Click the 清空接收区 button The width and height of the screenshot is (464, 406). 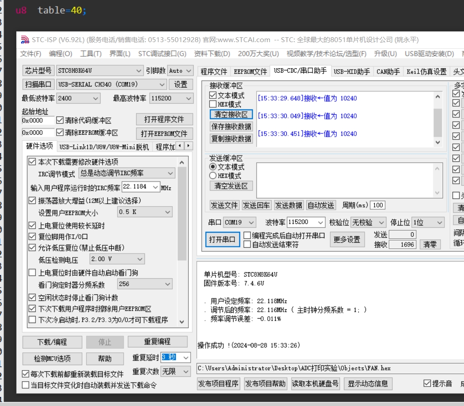(231, 114)
